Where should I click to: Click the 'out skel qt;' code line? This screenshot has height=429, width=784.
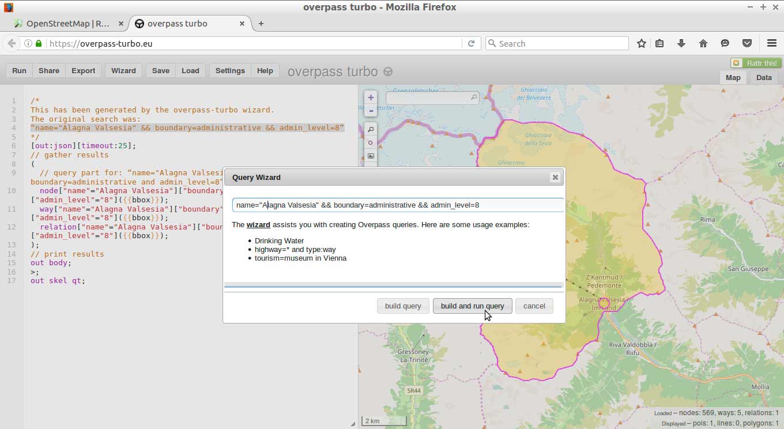(58, 280)
